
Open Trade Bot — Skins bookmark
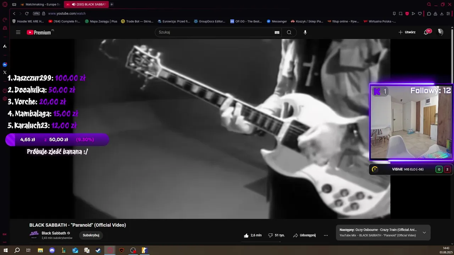[x=137, y=21]
